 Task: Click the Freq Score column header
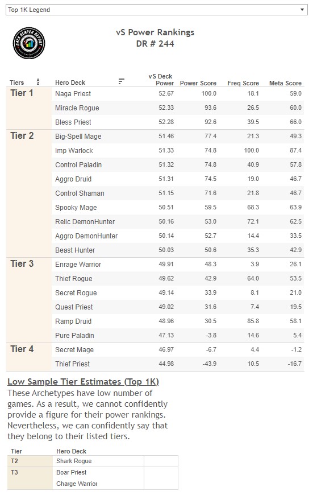pos(243,83)
